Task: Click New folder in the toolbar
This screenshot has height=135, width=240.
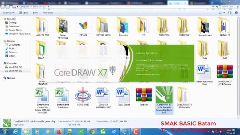Action: (x=48, y=13)
